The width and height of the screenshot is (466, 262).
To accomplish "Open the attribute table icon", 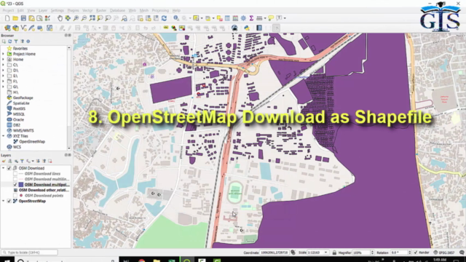I will coord(227,18).
